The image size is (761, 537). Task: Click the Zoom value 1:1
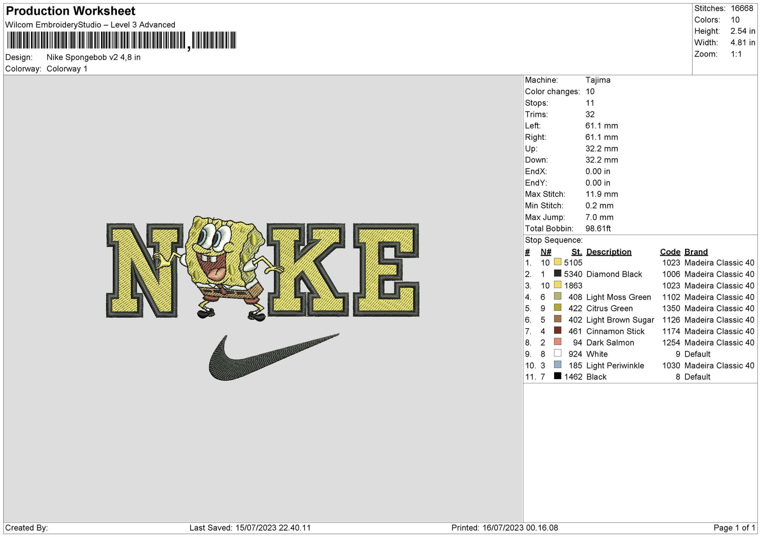pyautogui.click(x=736, y=54)
